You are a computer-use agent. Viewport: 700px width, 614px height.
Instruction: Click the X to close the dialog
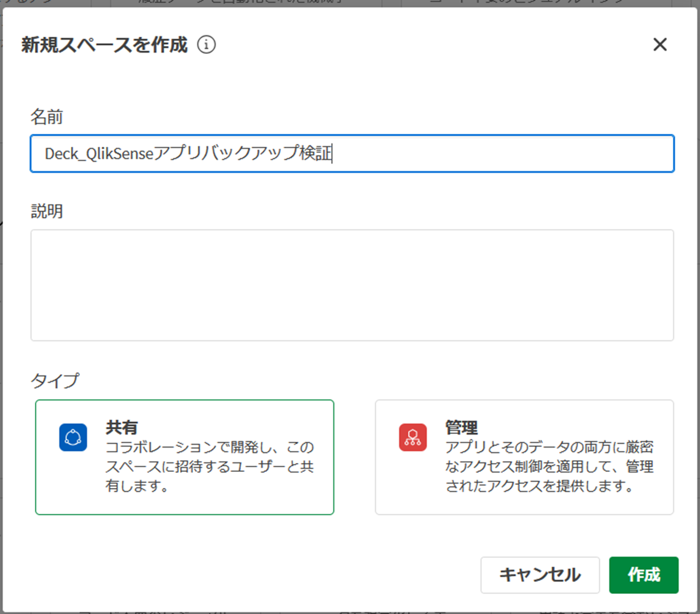[x=660, y=44]
